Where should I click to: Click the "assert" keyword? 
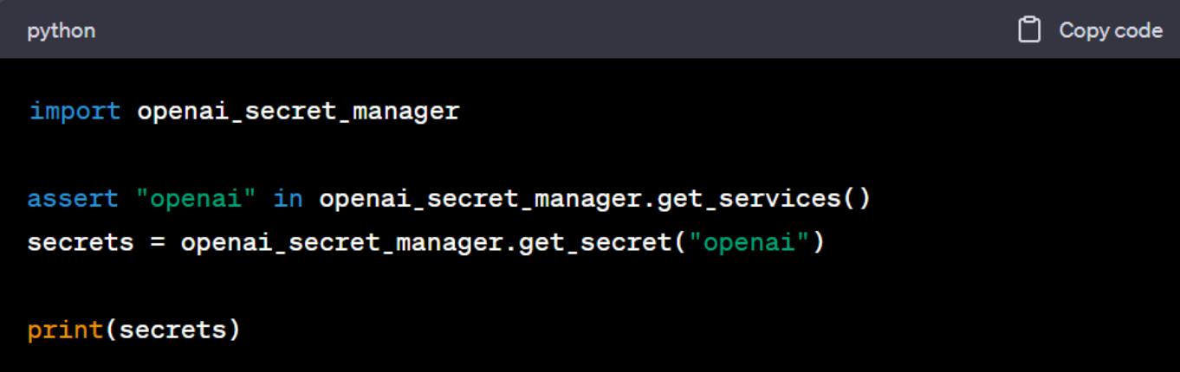tap(73, 199)
